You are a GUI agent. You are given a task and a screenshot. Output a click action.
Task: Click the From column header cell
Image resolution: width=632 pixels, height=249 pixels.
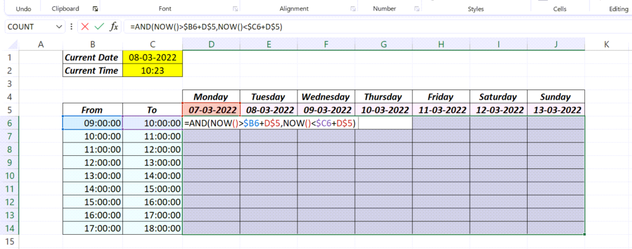(x=93, y=110)
